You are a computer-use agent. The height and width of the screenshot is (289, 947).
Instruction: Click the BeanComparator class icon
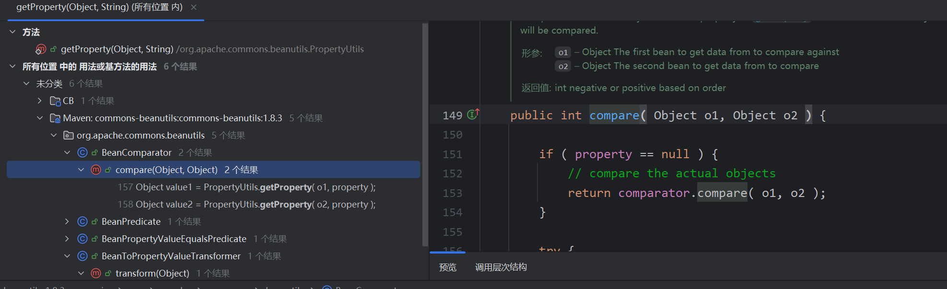pos(82,152)
